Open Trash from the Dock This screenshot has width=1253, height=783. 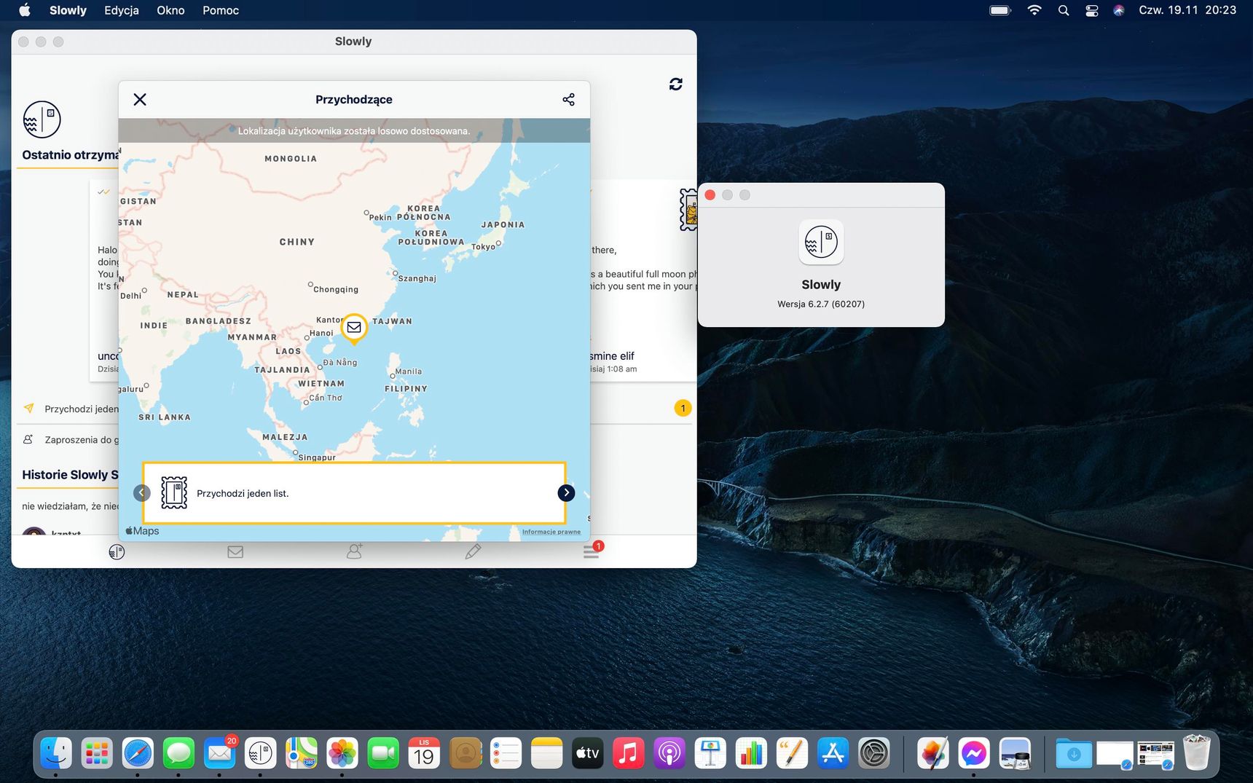pyautogui.click(x=1196, y=753)
